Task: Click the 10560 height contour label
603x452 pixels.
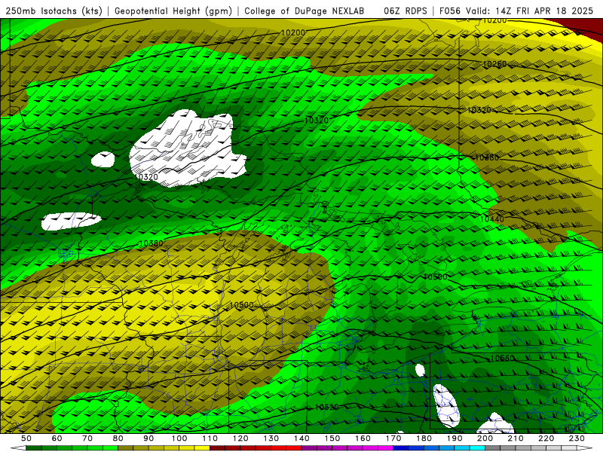Action: click(x=502, y=359)
